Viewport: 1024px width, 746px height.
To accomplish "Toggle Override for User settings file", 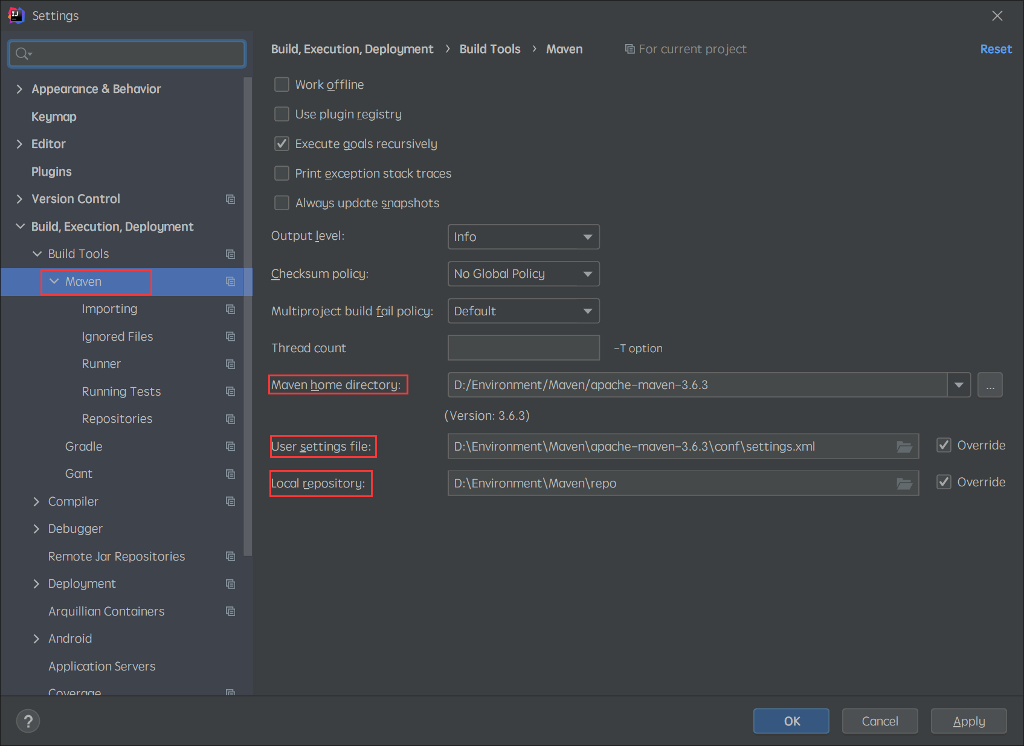I will (944, 445).
